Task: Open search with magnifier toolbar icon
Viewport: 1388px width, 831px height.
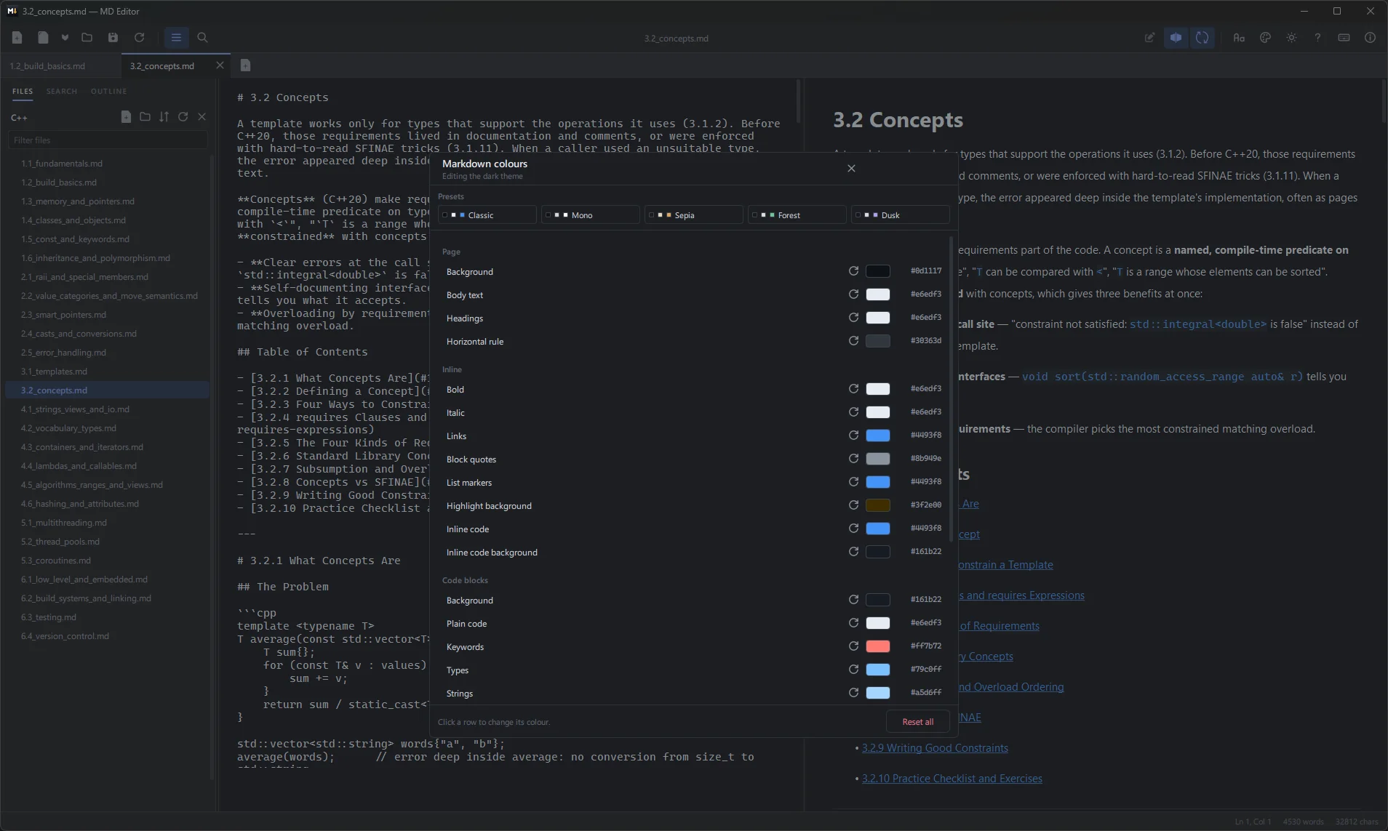Action: (202, 38)
